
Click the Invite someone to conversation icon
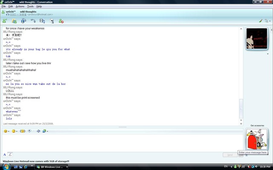click(x=5, y=21)
